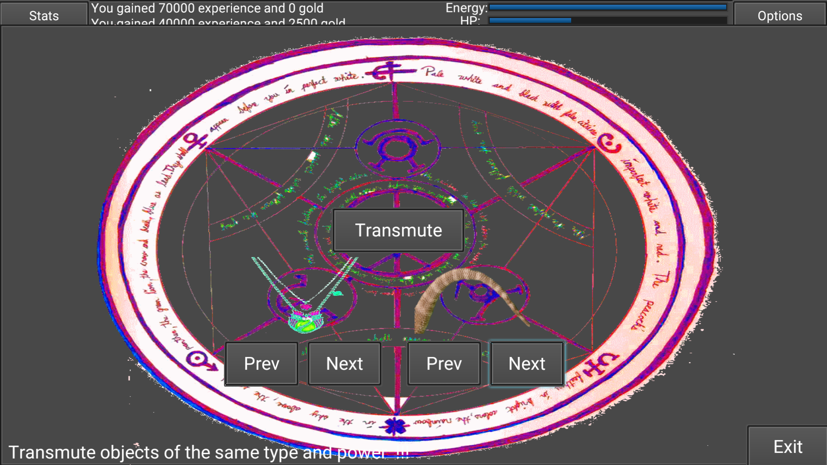This screenshot has height=465, width=827.
Task: Click the Jupiter-like symbol at lower-right ring
Action: coord(600,365)
